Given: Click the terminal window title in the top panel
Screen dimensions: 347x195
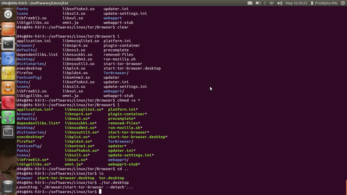Looking at the screenshot, I should pos(35,3).
